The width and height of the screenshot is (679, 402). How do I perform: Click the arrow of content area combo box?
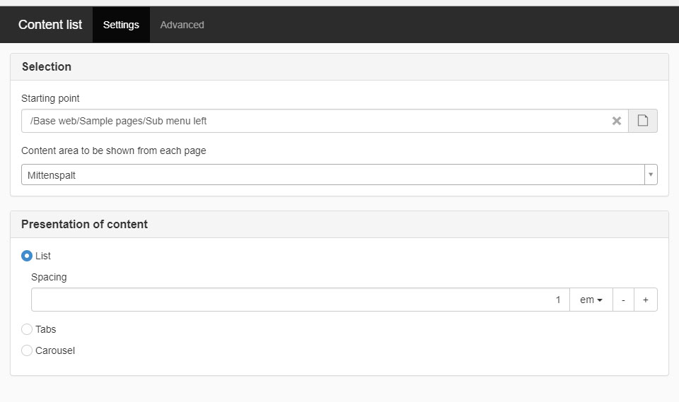[650, 175]
